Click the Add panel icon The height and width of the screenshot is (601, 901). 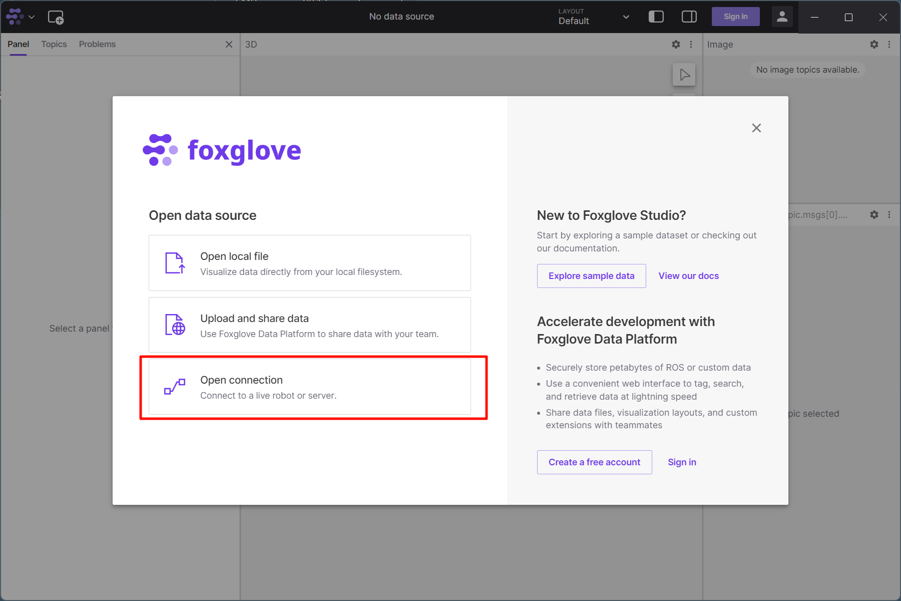click(x=56, y=17)
